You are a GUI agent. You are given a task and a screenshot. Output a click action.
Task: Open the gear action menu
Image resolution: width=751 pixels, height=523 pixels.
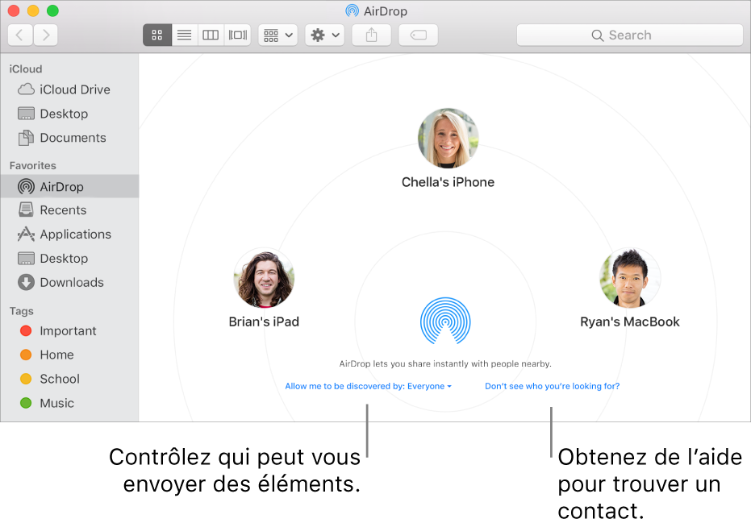pyautogui.click(x=325, y=35)
